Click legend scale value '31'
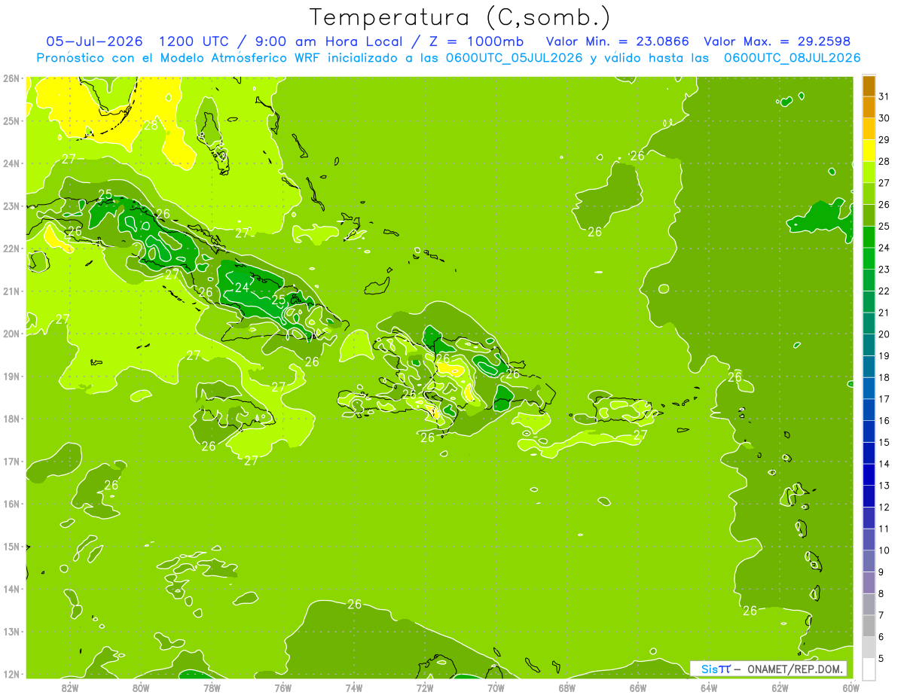904x698 pixels. click(884, 96)
